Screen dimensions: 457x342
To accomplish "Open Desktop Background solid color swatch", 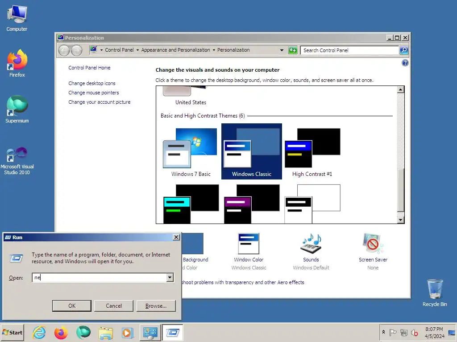I will (193, 244).
